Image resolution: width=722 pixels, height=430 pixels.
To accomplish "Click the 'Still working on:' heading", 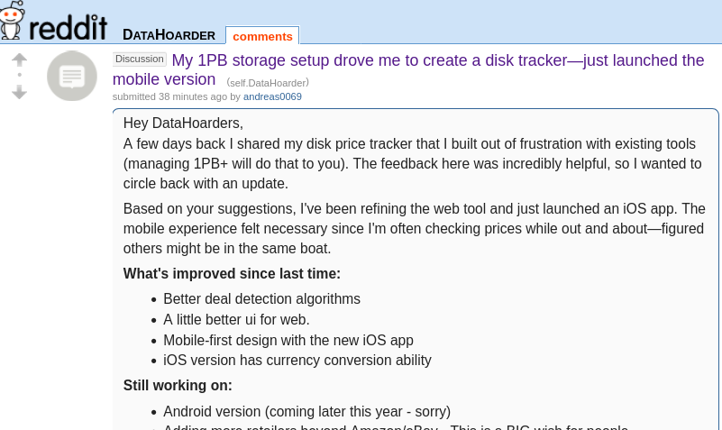I will point(178,385).
